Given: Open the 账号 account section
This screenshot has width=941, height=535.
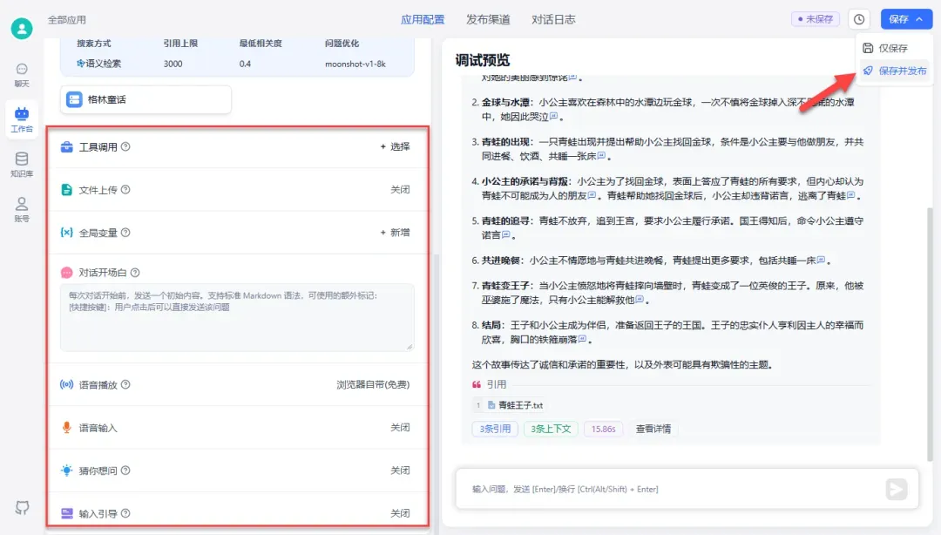Looking at the screenshot, I should click(x=22, y=210).
